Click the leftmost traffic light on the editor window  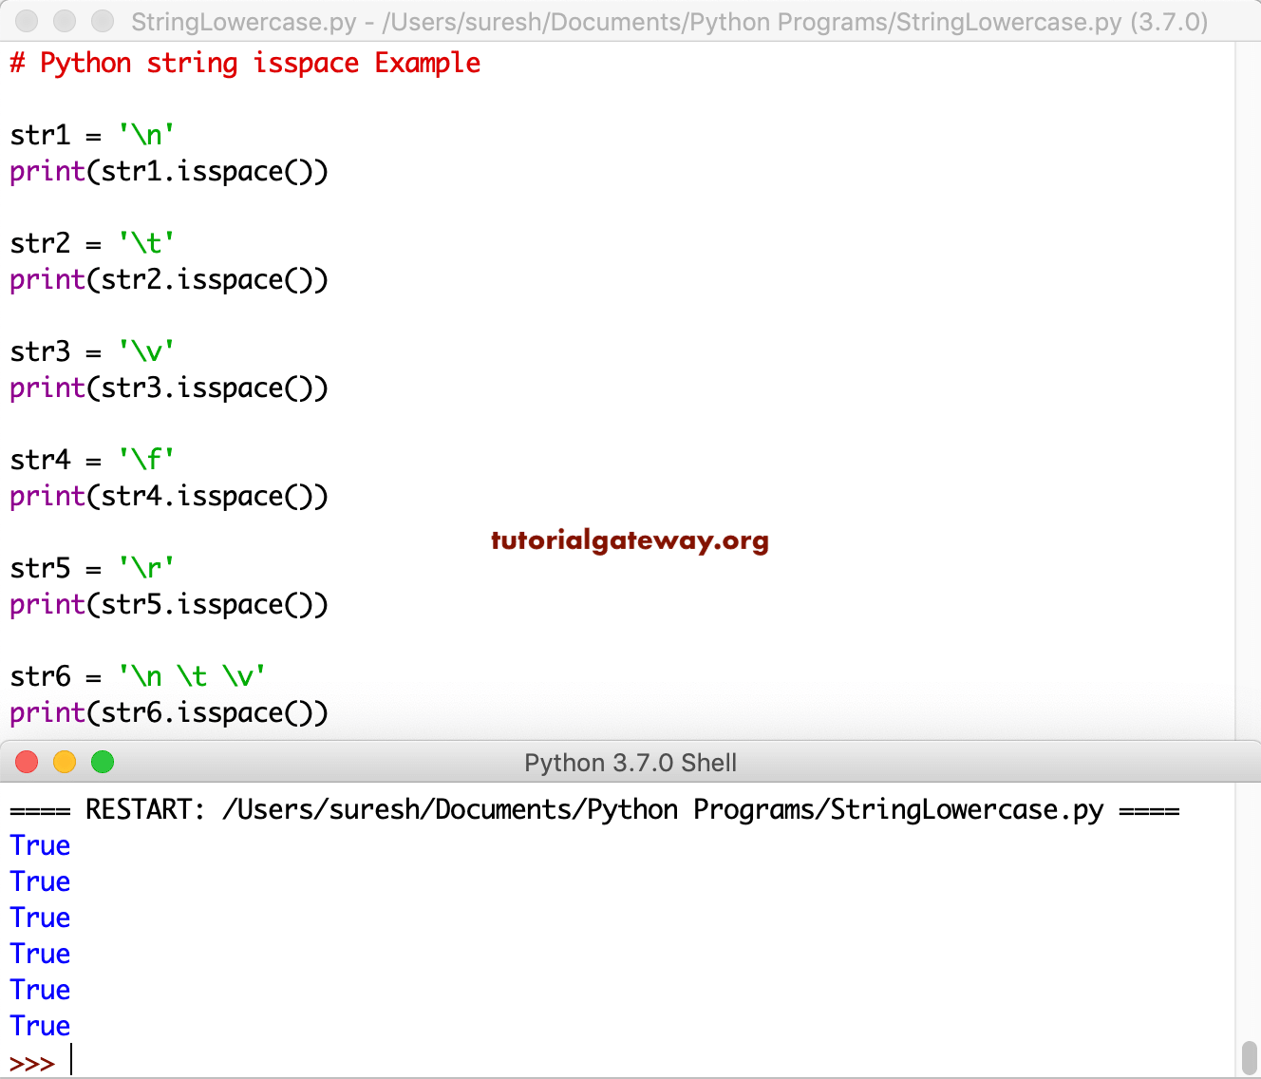[27, 21]
